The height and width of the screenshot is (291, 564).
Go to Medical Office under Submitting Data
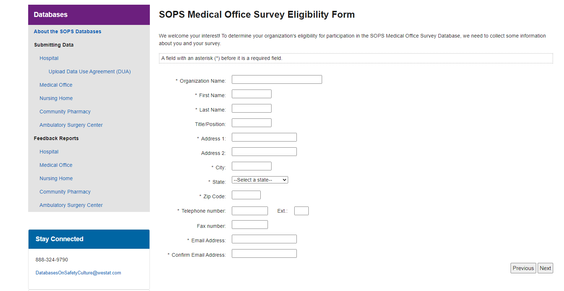56,85
